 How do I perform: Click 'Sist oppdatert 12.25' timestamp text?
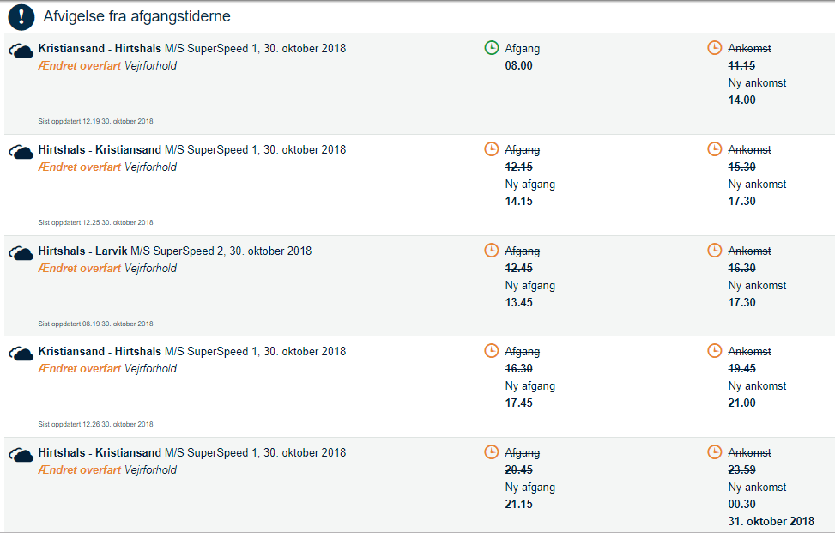pos(95,222)
